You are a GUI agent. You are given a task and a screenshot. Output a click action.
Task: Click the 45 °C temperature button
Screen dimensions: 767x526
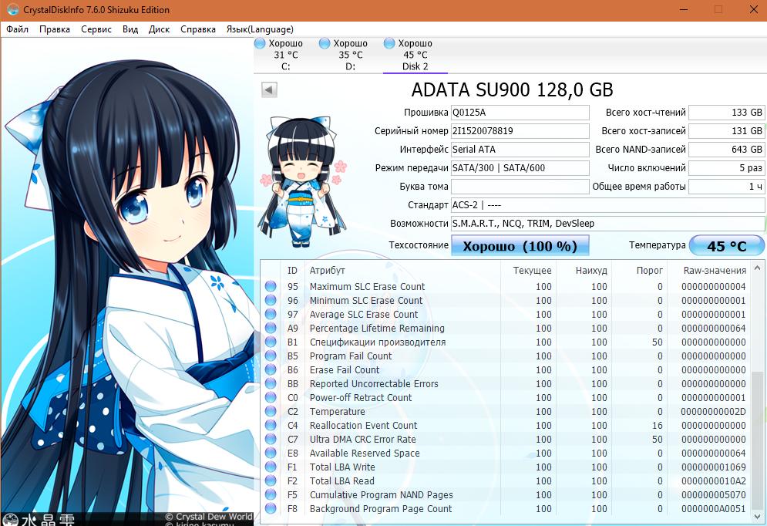coord(726,245)
